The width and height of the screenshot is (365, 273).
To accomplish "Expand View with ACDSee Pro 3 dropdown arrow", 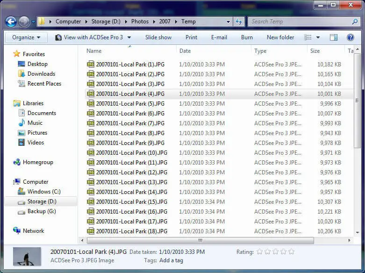I will [129, 37].
